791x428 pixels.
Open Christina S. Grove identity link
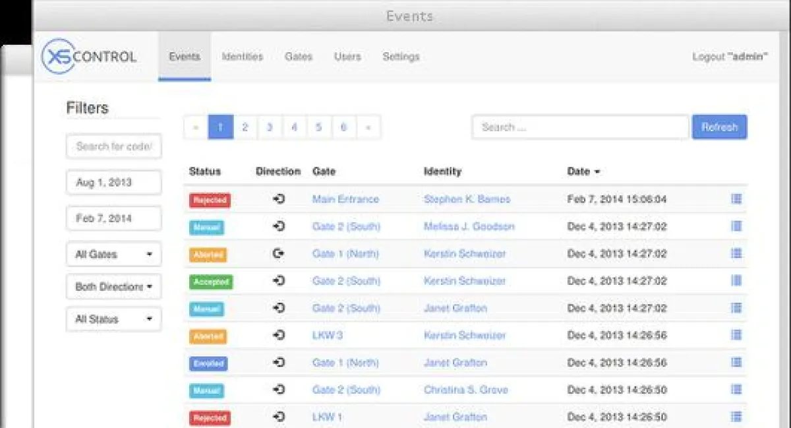465,390
